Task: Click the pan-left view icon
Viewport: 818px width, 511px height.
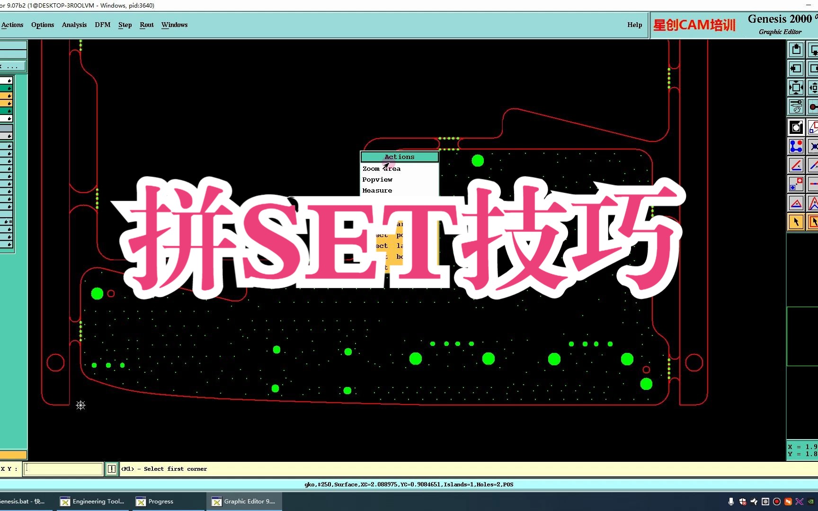Action: pos(796,69)
